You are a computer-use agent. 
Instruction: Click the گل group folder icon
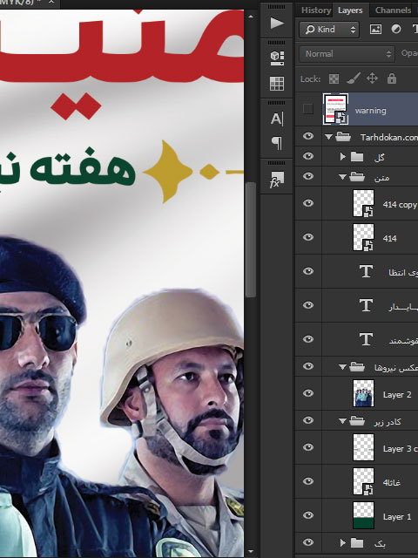click(x=357, y=157)
